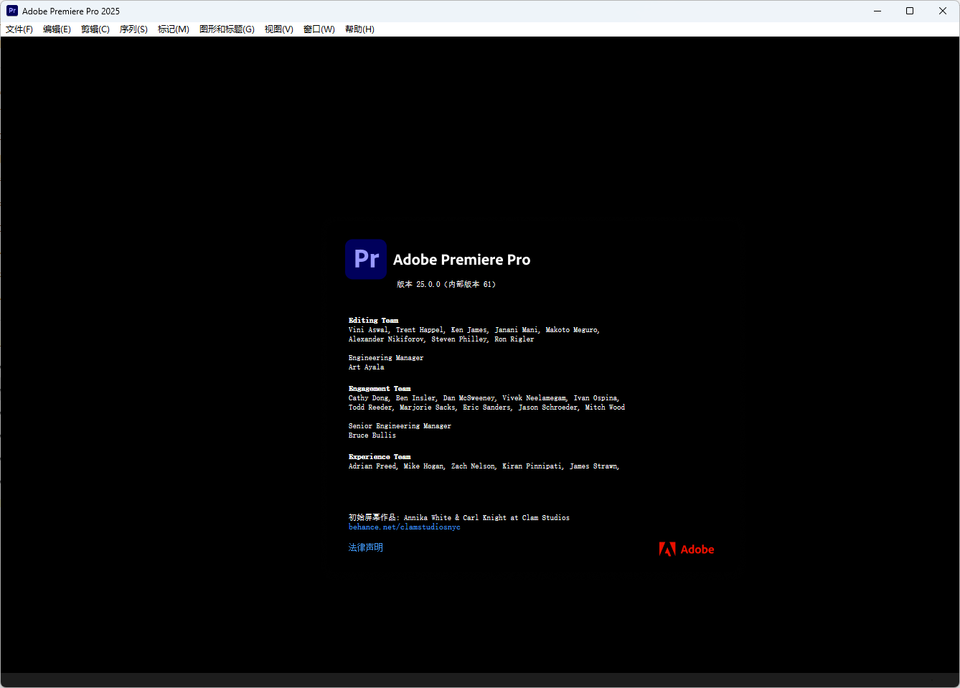This screenshot has width=960, height=688.
Task: Open the behance.net/clamstudiosnyc link
Action: click(x=405, y=527)
